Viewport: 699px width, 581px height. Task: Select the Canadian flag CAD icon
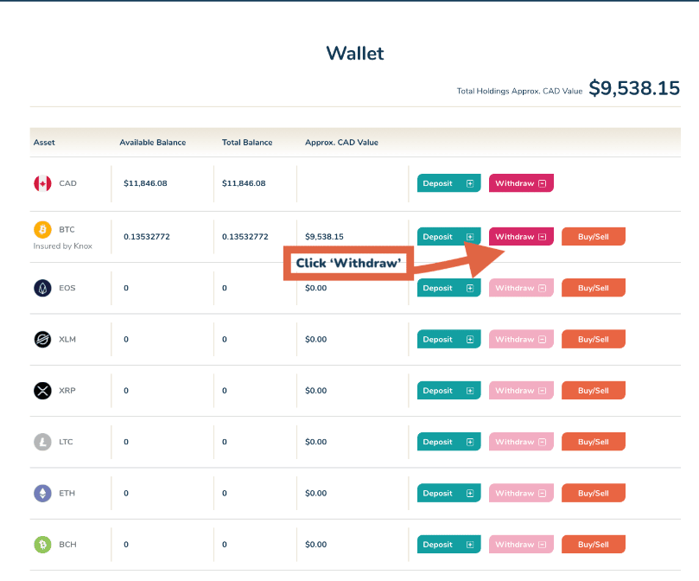point(41,183)
